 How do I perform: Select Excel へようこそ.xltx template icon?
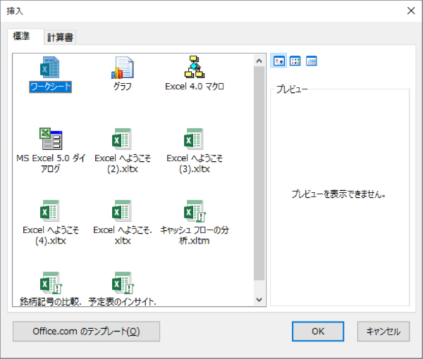pyautogui.click(x=122, y=210)
